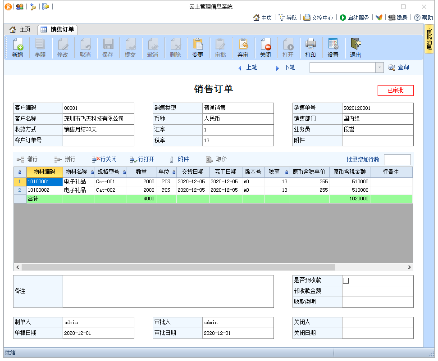Click the logout door icon in title bar
438x361 pixels.
[46, 6]
